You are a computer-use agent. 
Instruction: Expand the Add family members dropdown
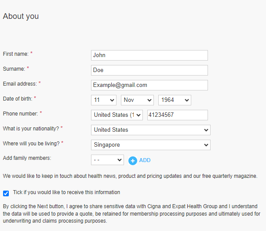coord(107,160)
